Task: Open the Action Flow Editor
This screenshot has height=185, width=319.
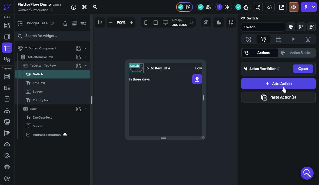Action: [x=303, y=69]
